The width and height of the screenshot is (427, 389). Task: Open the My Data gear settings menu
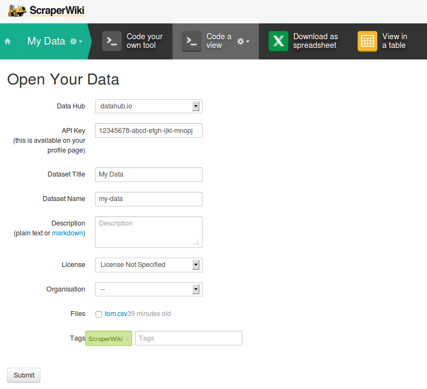pyautogui.click(x=76, y=41)
